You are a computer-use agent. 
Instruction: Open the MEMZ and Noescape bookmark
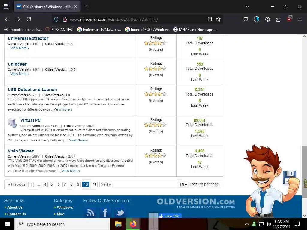[195, 30]
